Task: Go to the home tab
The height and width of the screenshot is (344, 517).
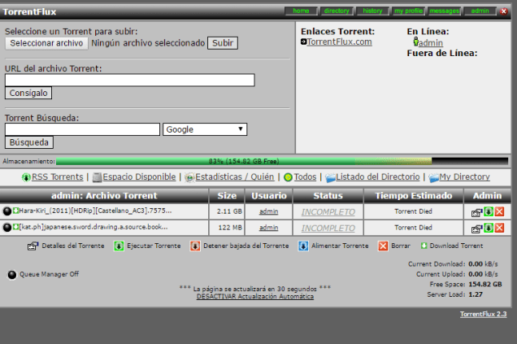Action: tap(301, 11)
